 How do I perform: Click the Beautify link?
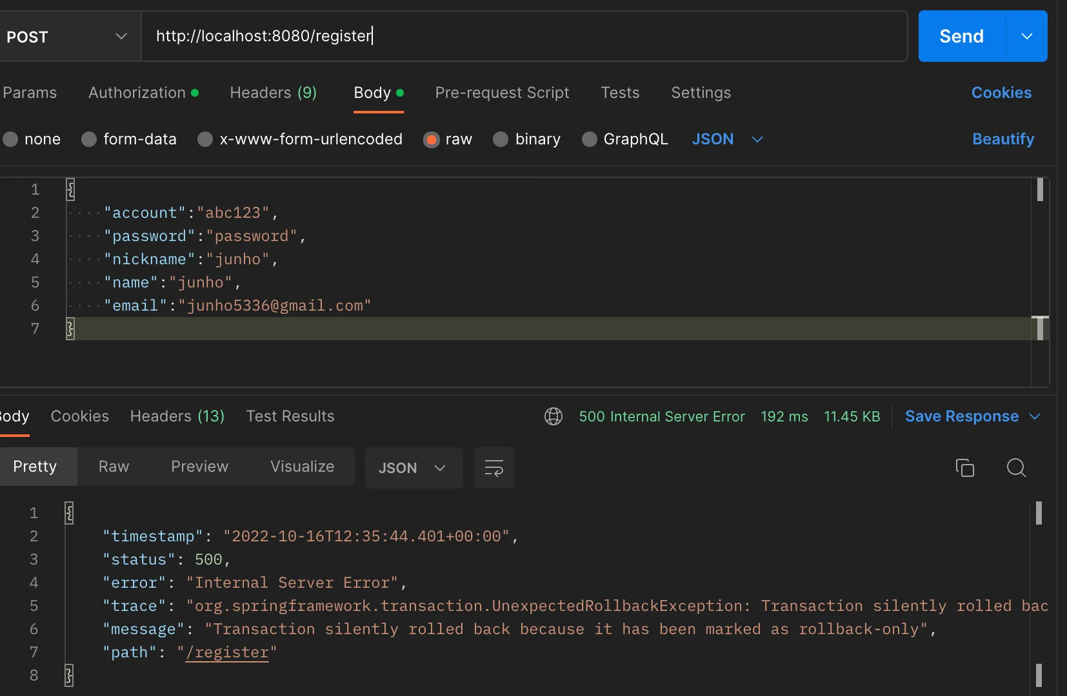(x=1002, y=139)
